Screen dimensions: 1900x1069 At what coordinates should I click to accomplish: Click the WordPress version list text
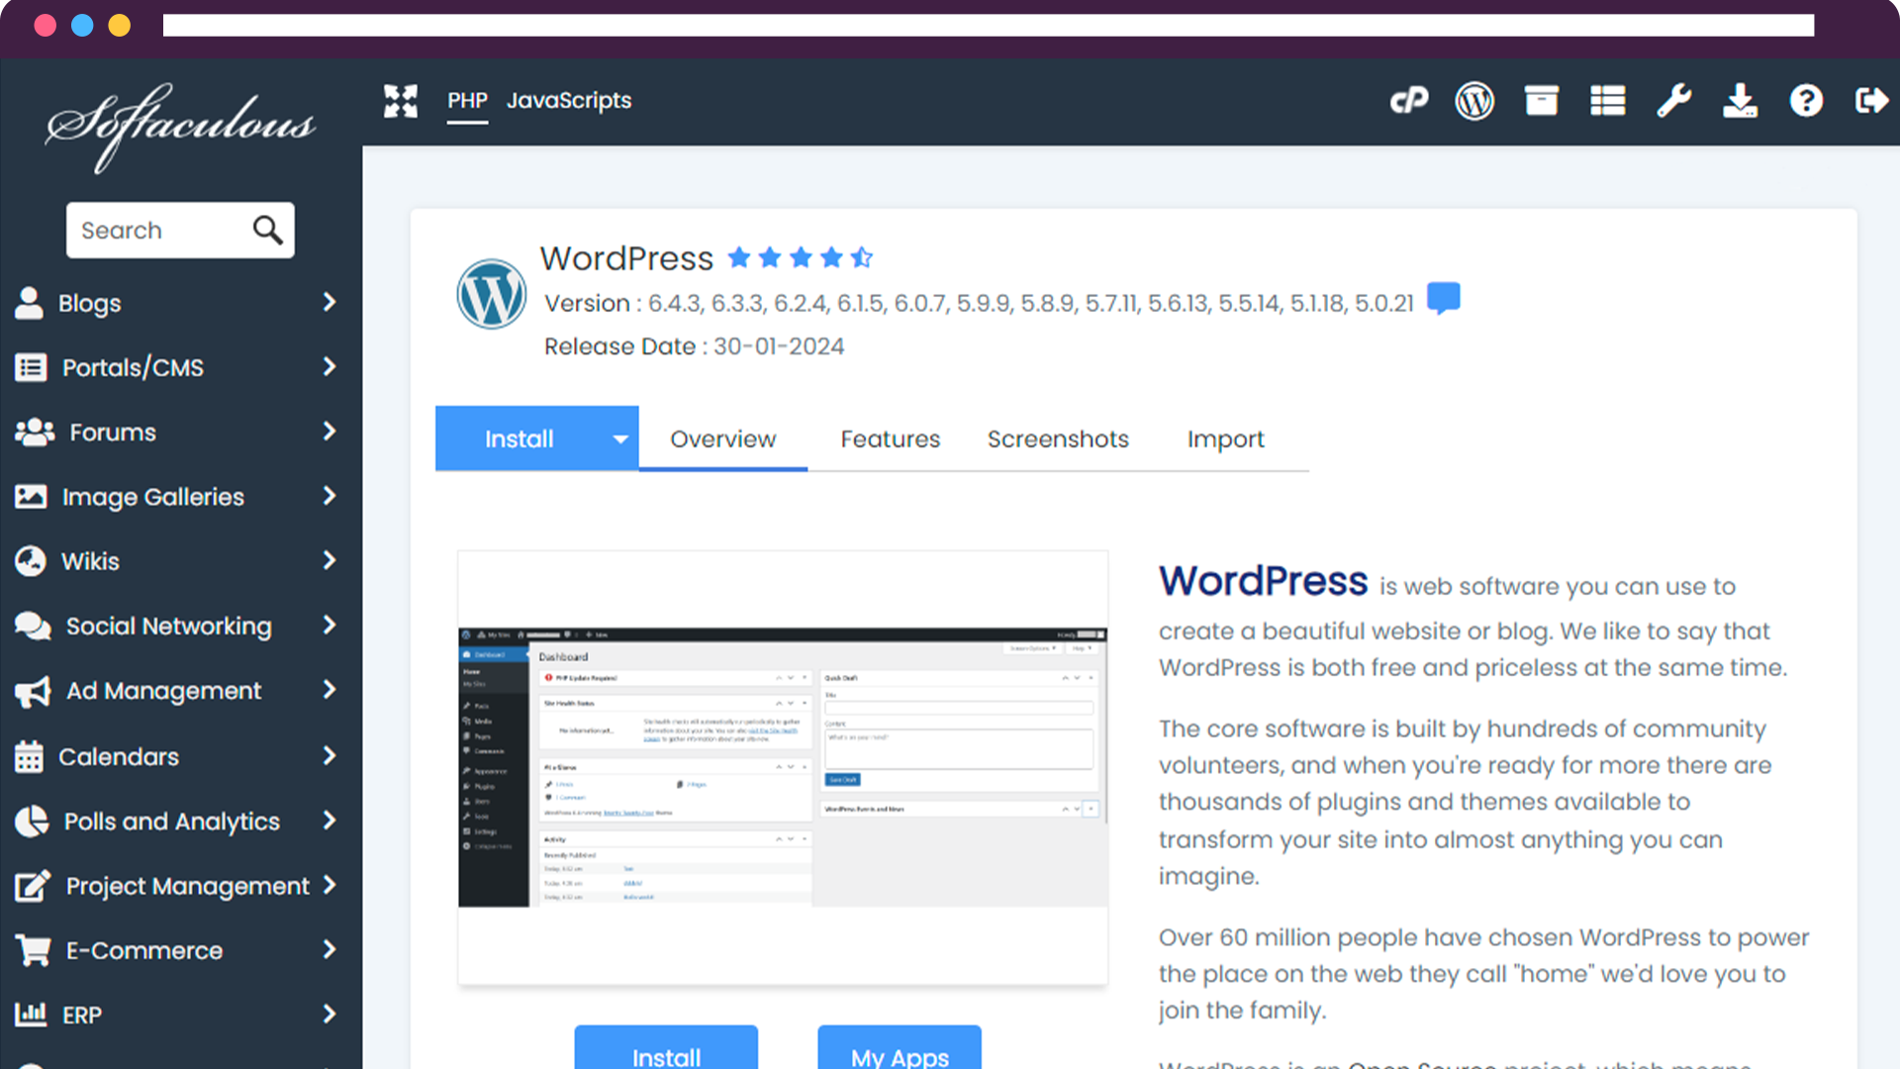979,303
